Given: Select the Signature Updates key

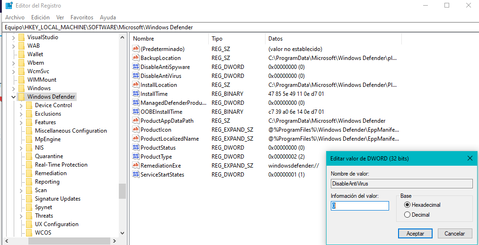Looking at the screenshot, I should pos(58,199).
